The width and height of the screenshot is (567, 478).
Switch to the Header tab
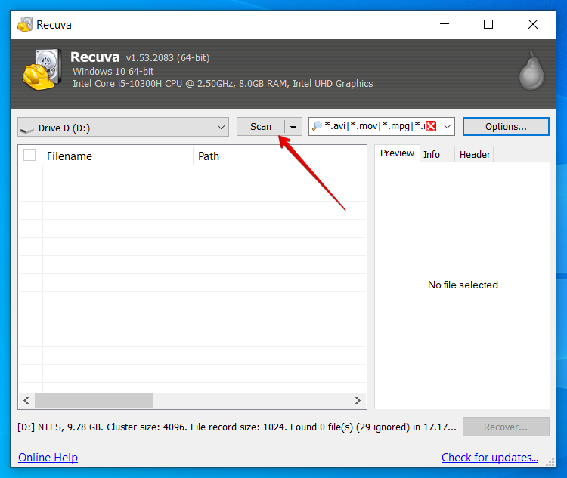pos(475,155)
